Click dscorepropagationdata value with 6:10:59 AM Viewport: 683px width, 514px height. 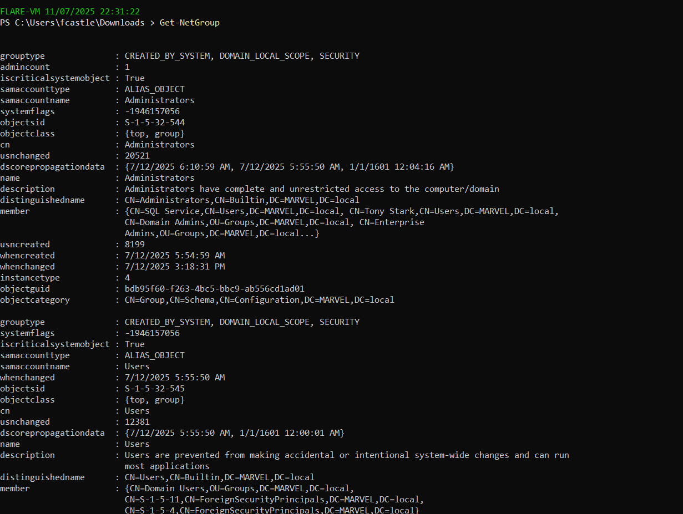pos(290,167)
